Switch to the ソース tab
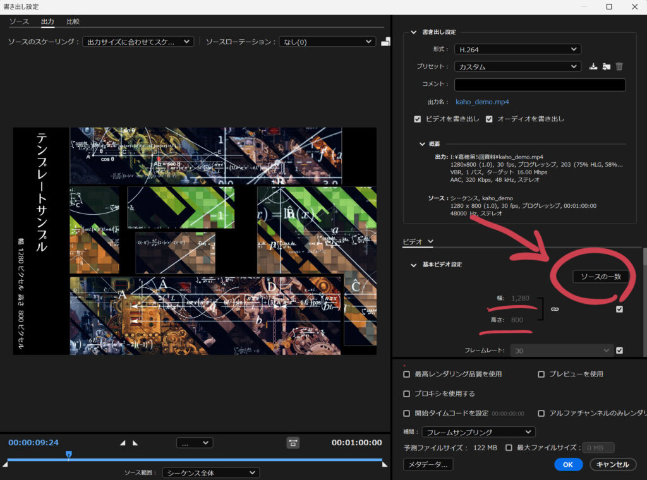647x480 pixels. [x=20, y=21]
